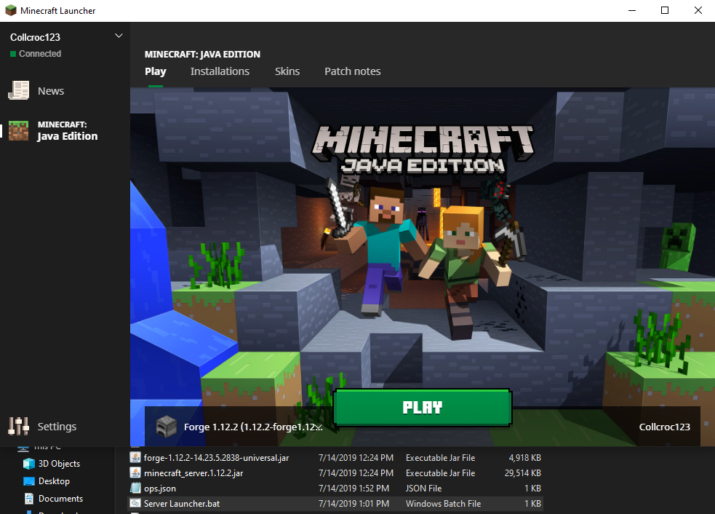Click the Collcroc123 username beside the Play button

click(664, 427)
